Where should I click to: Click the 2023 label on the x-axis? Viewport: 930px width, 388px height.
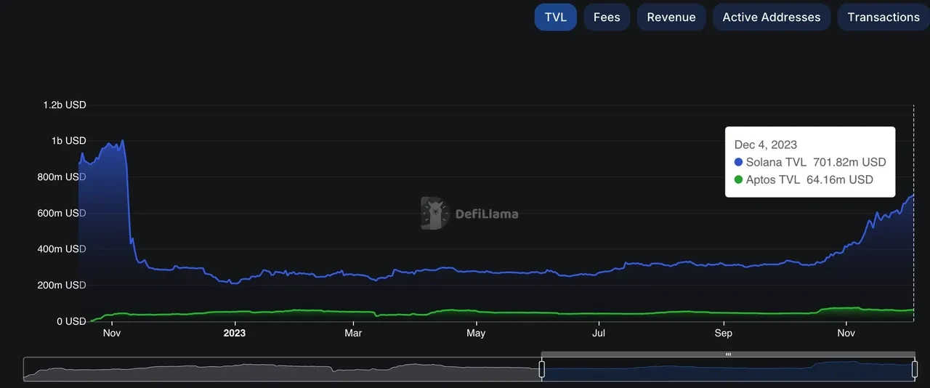click(235, 333)
